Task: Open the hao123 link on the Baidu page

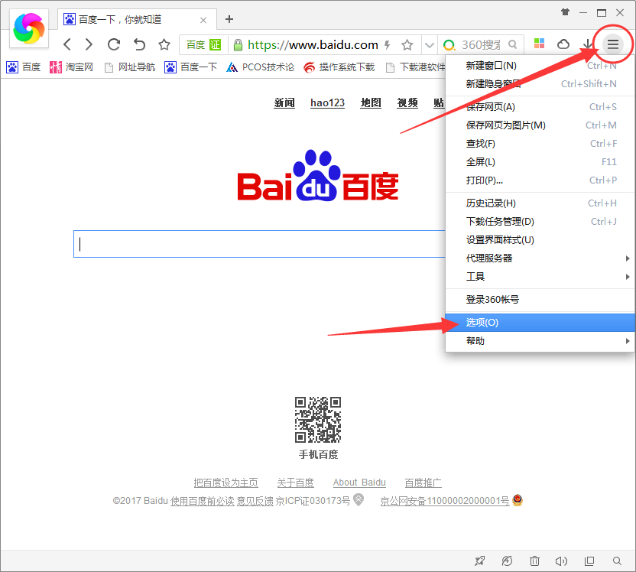Action: pos(327,102)
